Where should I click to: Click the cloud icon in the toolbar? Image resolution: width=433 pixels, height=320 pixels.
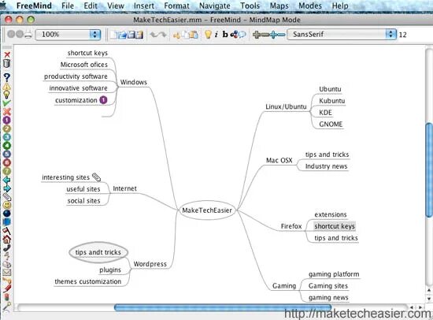pos(242,35)
